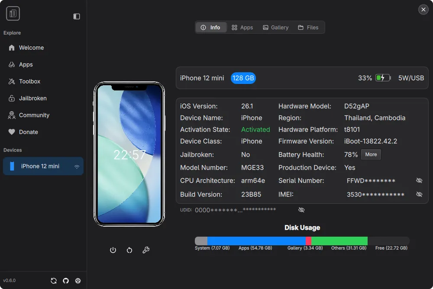Reveal the hidden IMEI
The image size is (433, 289).
coord(419,194)
